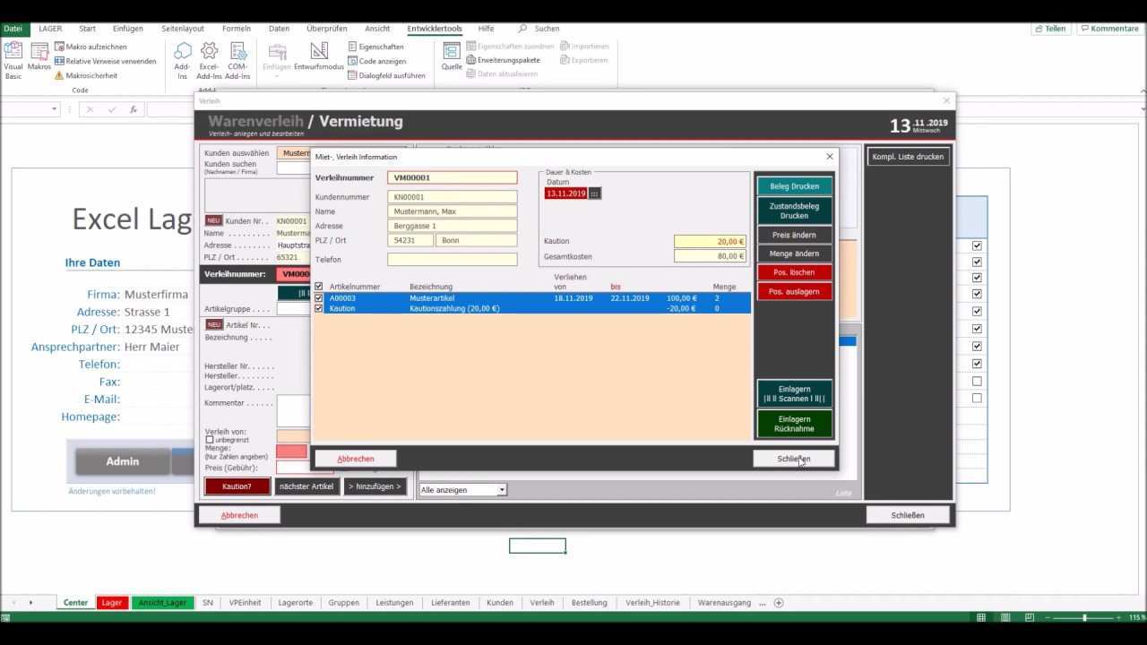Click Makro aufzeichnen record icon

59,47
